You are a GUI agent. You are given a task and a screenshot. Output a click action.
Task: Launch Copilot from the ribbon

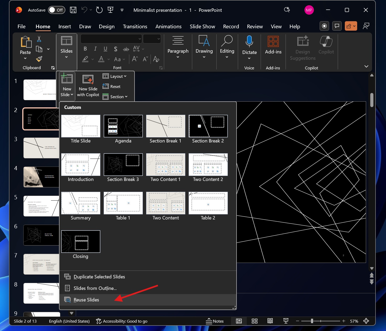click(326, 45)
